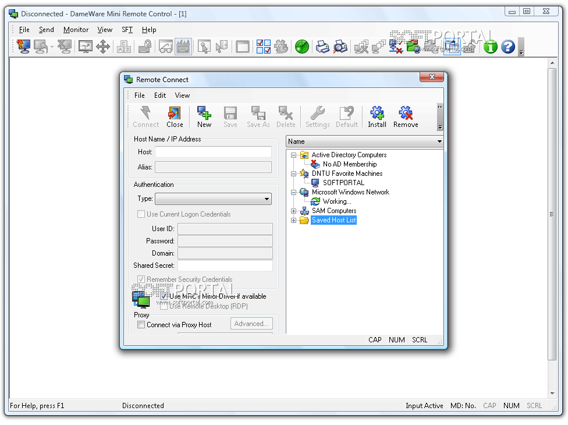The width and height of the screenshot is (568, 425).
Task: Click the Connect lightning monitor icon in main toolbar
Action: (23, 47)
